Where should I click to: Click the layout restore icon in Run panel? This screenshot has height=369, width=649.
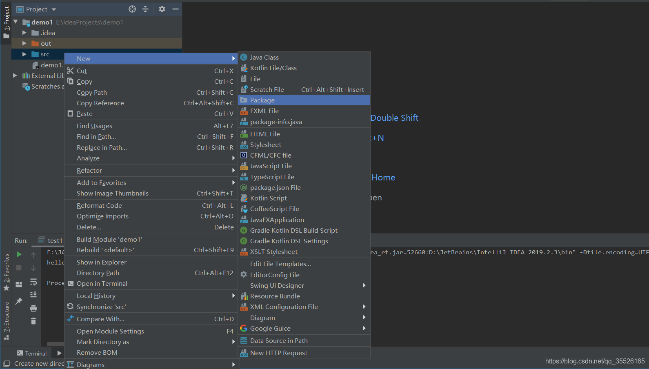(x=19, y=285)
